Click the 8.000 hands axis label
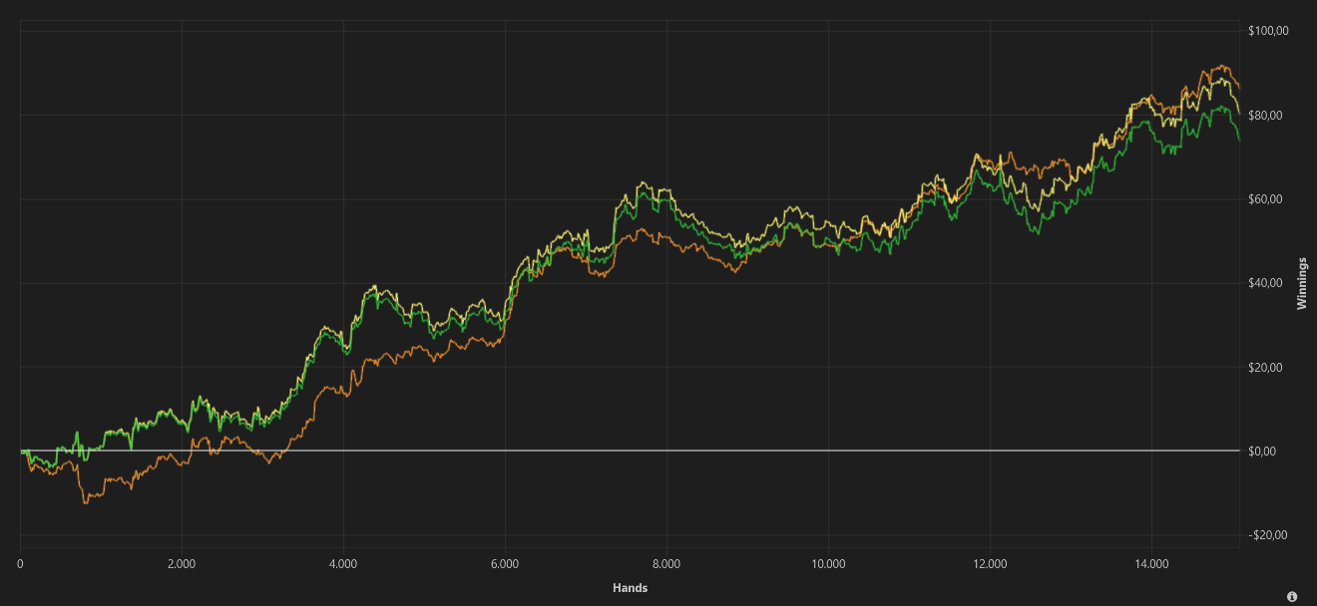Screen dimensions: 1317x606 point(666,564)
